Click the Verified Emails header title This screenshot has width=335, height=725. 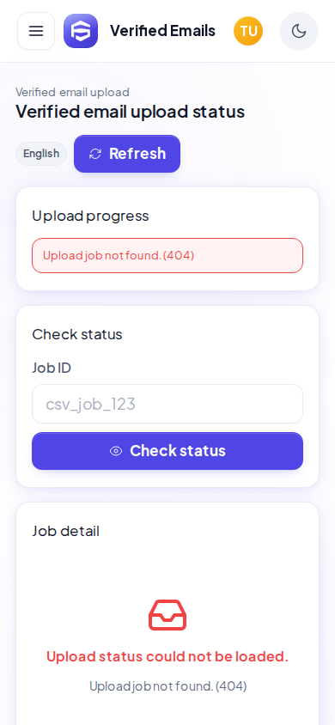162,31
